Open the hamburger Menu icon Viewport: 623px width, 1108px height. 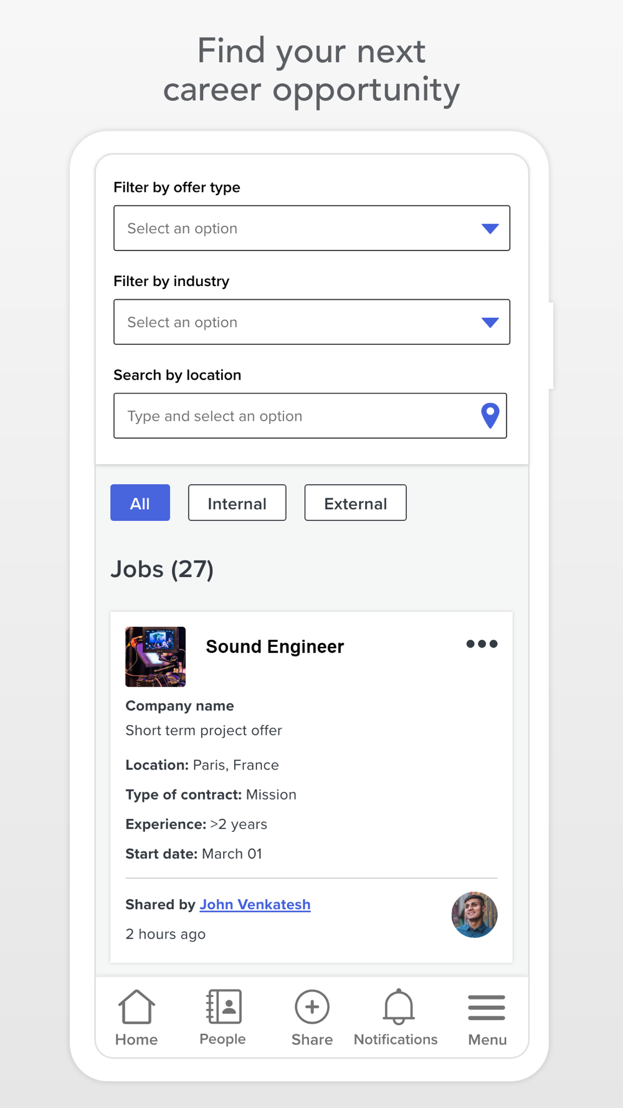coord(487,1007)
